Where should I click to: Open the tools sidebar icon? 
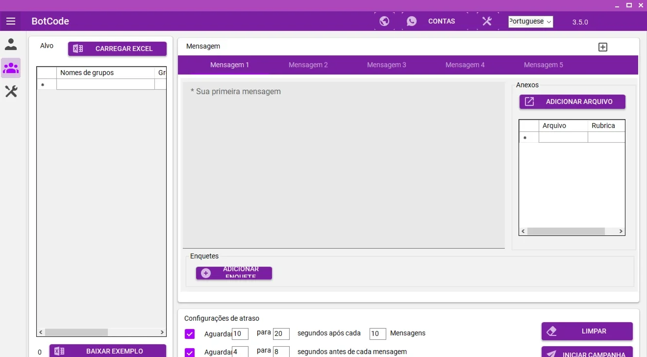11,91
